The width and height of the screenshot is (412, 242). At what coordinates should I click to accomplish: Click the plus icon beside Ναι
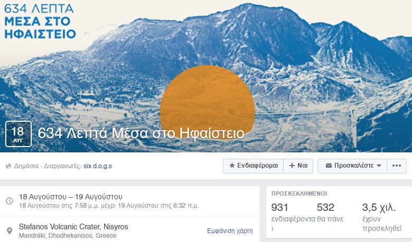point(292,166)
